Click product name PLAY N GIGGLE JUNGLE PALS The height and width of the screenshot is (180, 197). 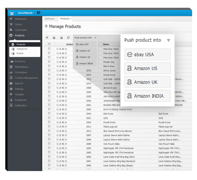(117, 110)
